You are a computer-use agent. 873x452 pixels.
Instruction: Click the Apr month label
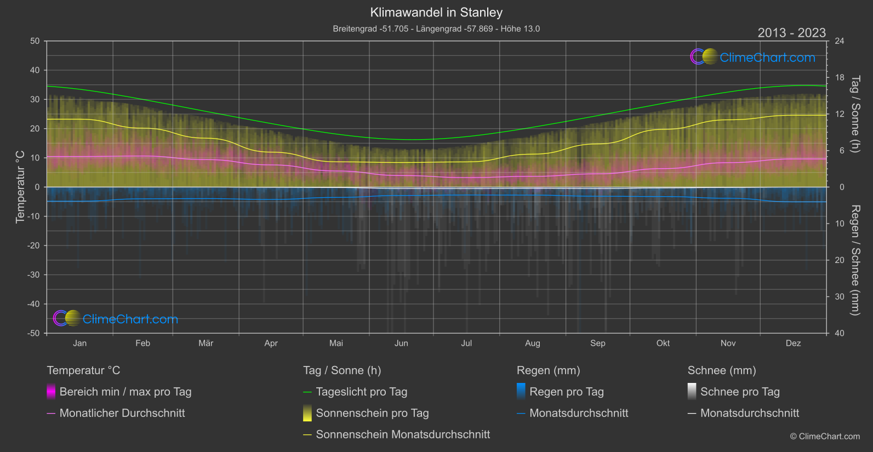(271, 343)
